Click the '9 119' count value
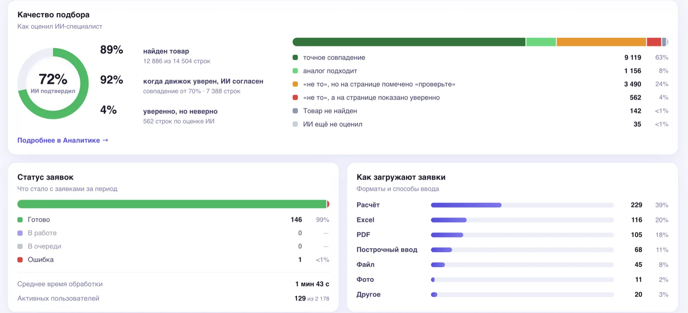Viewport: 688px width, 313px height. point(633,58)
